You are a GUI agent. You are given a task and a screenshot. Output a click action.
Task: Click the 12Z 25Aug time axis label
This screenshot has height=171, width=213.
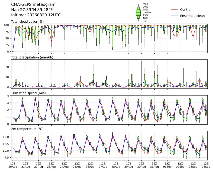click(77, 165)
